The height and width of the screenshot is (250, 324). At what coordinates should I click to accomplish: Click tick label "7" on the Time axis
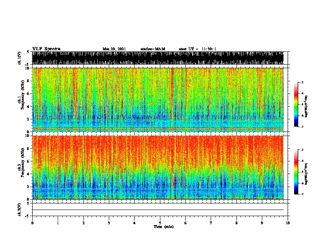point(211,223)
